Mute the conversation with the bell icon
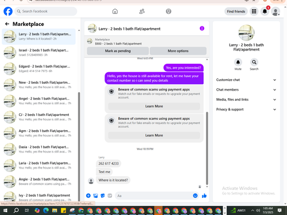 coord(238,62)
